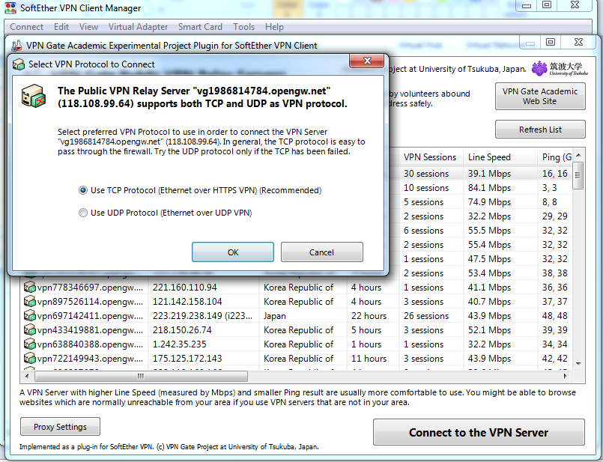Click the Select VPN Protocol title bar icon
The width and height of the screenshot is (603, 462).
(x=19, y=64)
